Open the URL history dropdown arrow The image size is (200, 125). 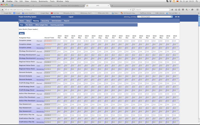pos(128,10)
